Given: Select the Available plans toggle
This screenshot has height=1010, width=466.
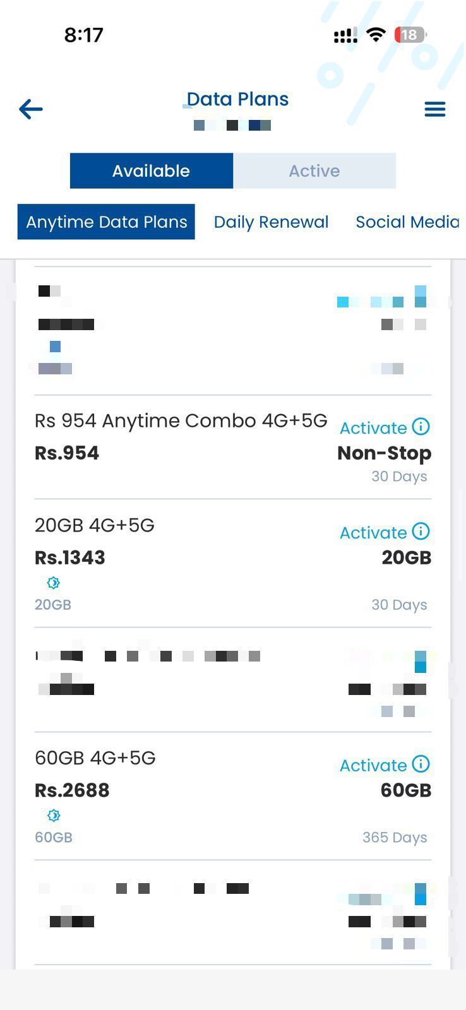Looking at the screenshot, I should (x=151, y=170).
